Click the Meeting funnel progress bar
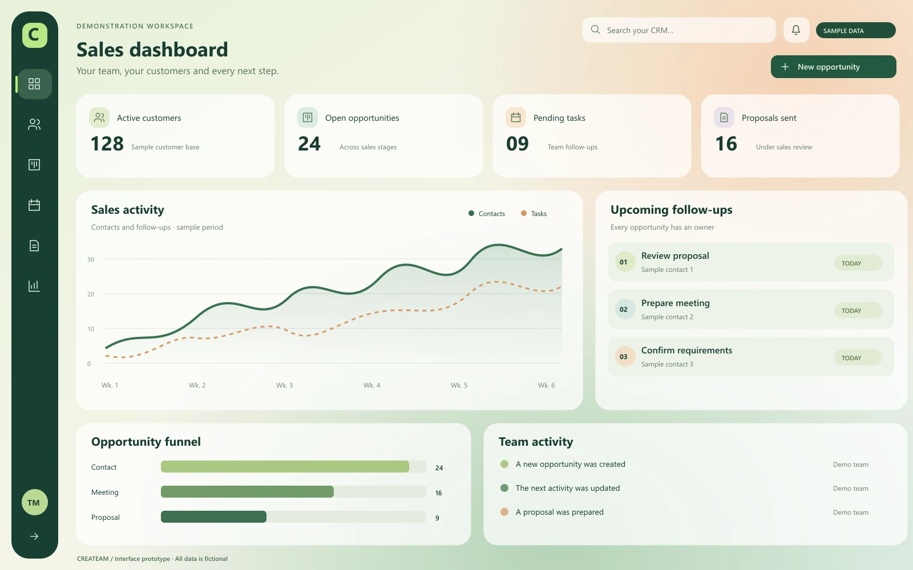The width and height of the screenshot is (913, 570). tap(293, 492)
